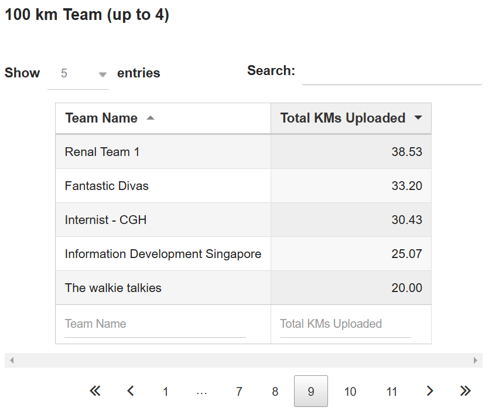Sort ascending arrow beside Team Name
Image resolution: width=492 pixels, height=414 pixels.
click(151, 118)
